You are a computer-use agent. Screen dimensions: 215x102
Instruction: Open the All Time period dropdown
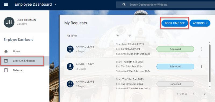(x=94, y=36)
